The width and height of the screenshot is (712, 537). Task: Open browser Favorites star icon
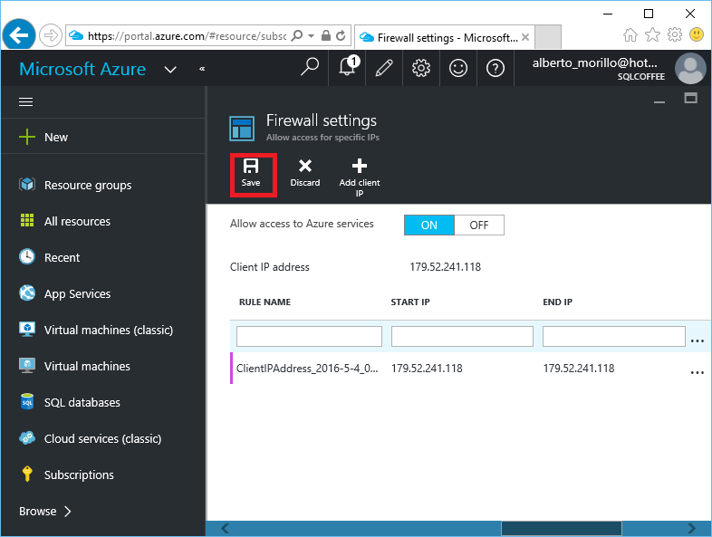(652, 34)
